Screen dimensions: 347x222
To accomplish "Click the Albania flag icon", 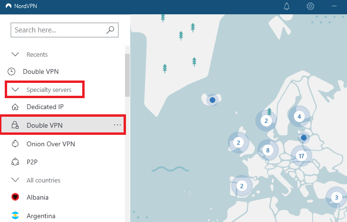I will [x=15, y=197].
